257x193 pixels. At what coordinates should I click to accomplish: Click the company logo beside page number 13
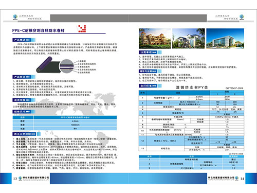coord(21,178)
